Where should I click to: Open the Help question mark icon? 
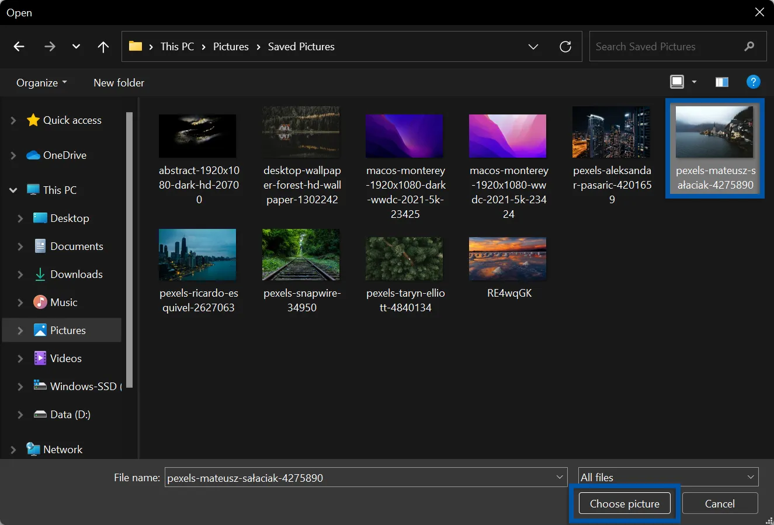pos(753,82)
